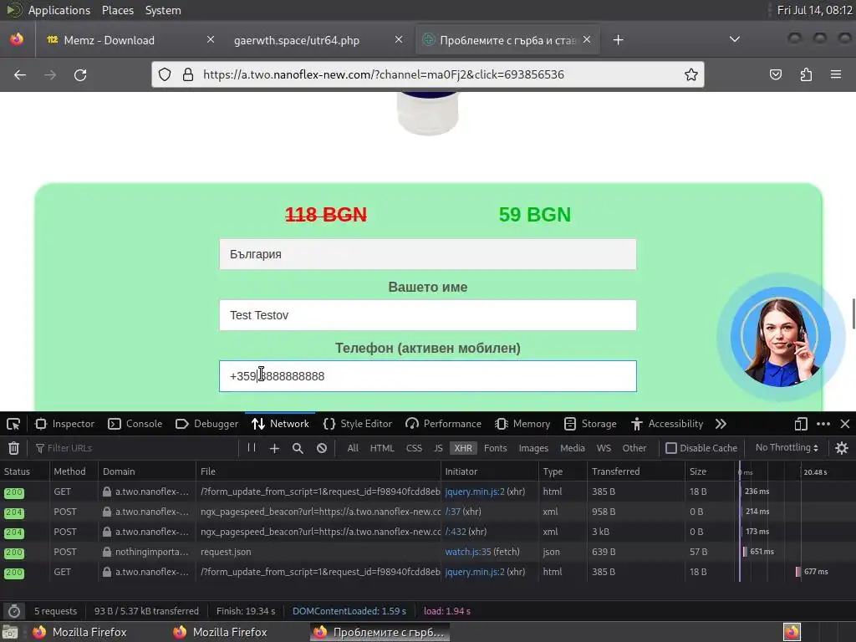The height and width of the screenshot is (642, 856).
Task: Open performance analysis stopwatch icon
Action: pos(14,611)
